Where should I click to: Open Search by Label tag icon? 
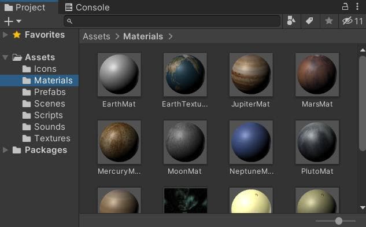309,21
